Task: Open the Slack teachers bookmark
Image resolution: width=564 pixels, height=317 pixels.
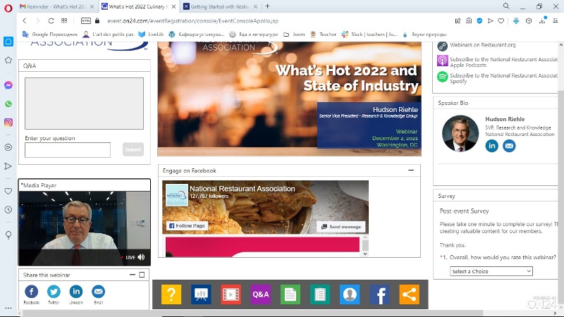Action: (369, 35)
